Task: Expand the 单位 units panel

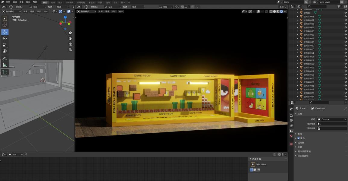Action: (x=298, y=134)
